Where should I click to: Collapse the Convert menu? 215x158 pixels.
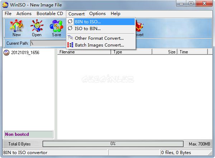[x=77, y=14]
